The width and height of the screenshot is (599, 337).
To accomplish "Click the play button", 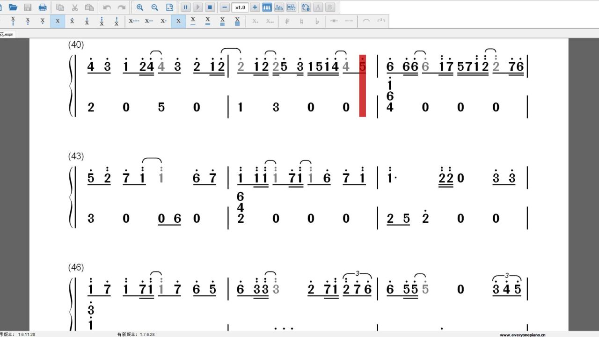I will click(198, 7).
